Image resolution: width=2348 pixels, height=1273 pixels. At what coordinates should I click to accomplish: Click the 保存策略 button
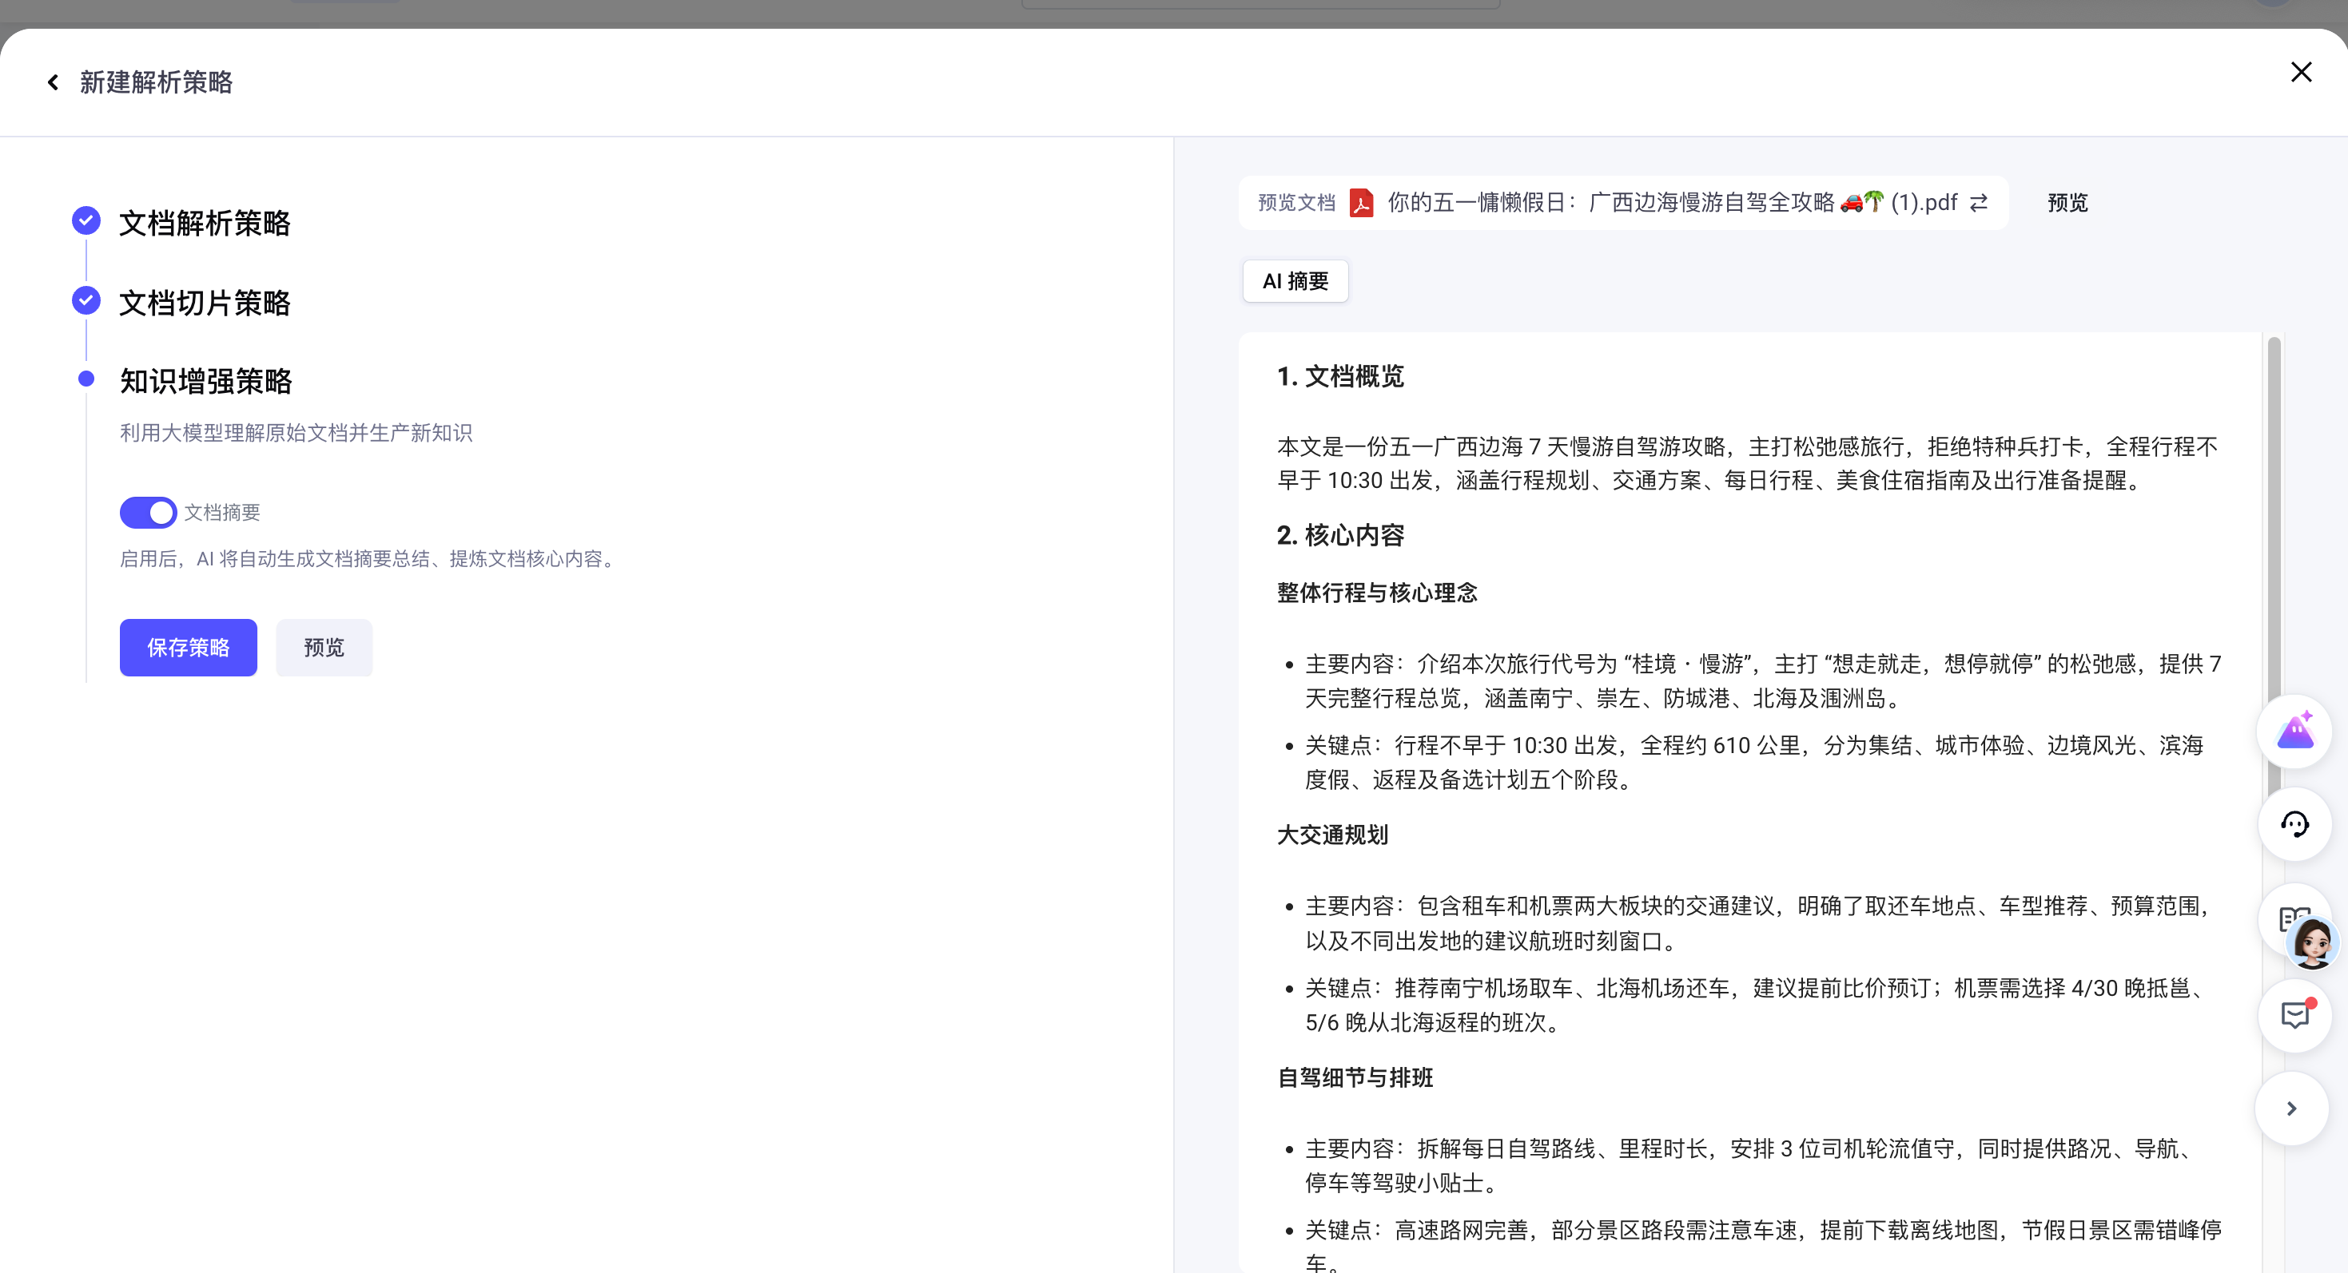[188, 648]
